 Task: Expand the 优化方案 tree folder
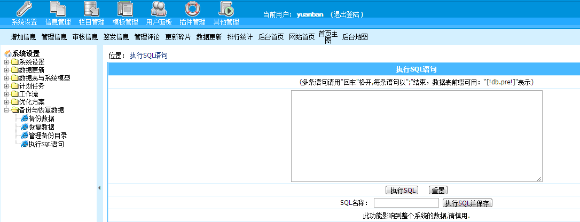click(6, 102)
